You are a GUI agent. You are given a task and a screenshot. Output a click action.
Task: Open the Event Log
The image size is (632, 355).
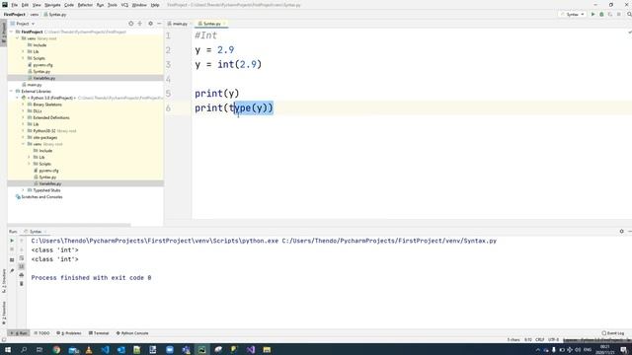pyautogui.click(x=612, y=333)
